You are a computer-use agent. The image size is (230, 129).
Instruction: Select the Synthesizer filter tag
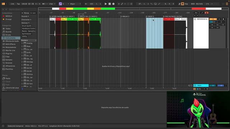click(x=27, y=34)
